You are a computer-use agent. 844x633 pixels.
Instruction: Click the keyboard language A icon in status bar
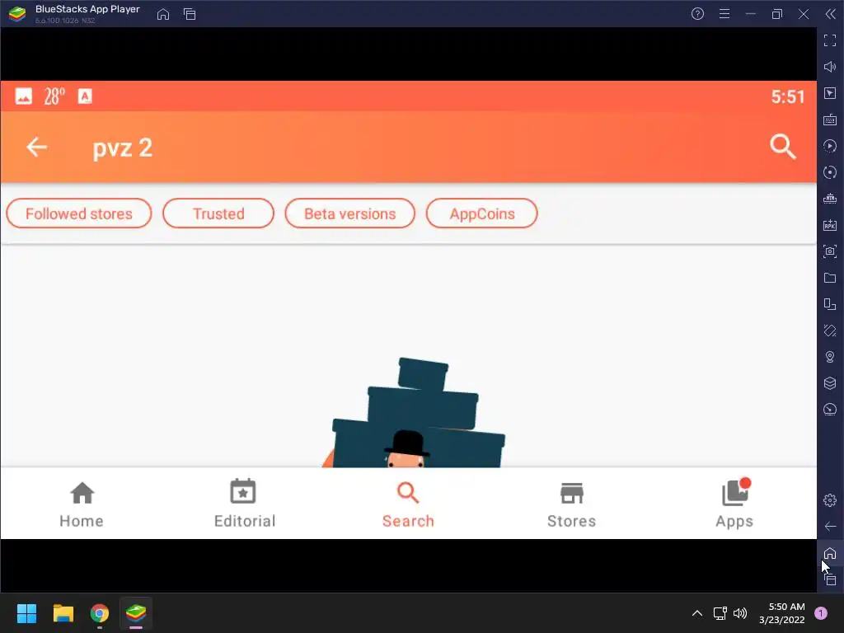click(x=85, y=96)
